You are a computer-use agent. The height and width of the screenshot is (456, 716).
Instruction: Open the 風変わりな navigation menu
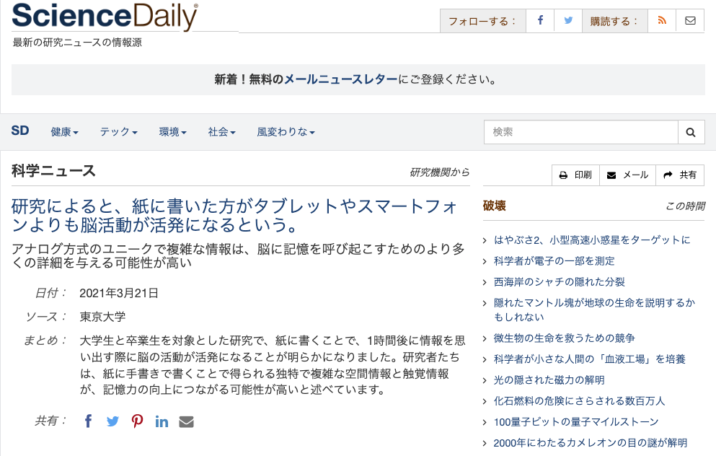point(286,132)
